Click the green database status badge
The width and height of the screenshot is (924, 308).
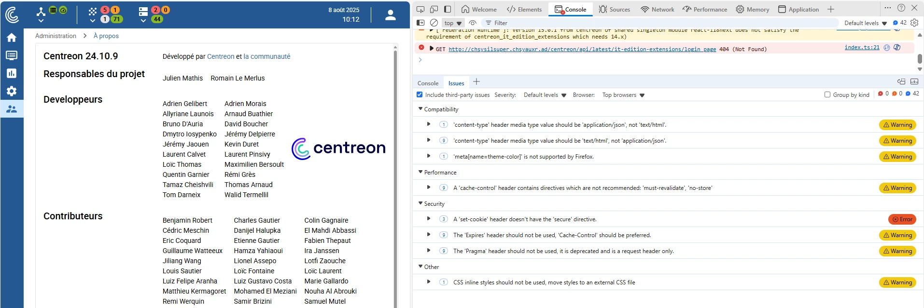click(54, 10)
